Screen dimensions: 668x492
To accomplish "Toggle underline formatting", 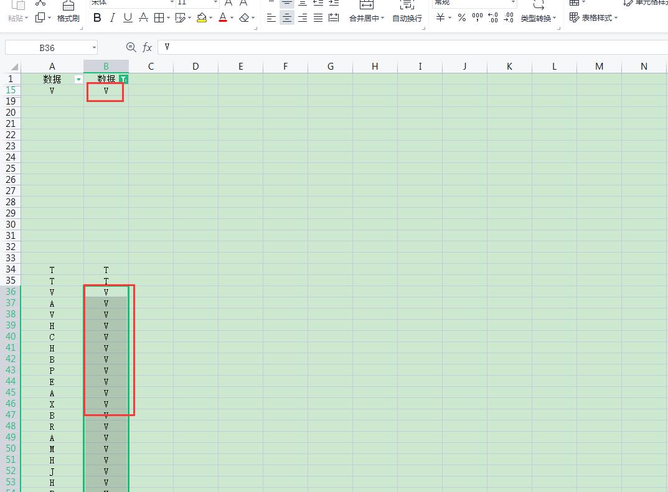I will (x=128, y=18).
